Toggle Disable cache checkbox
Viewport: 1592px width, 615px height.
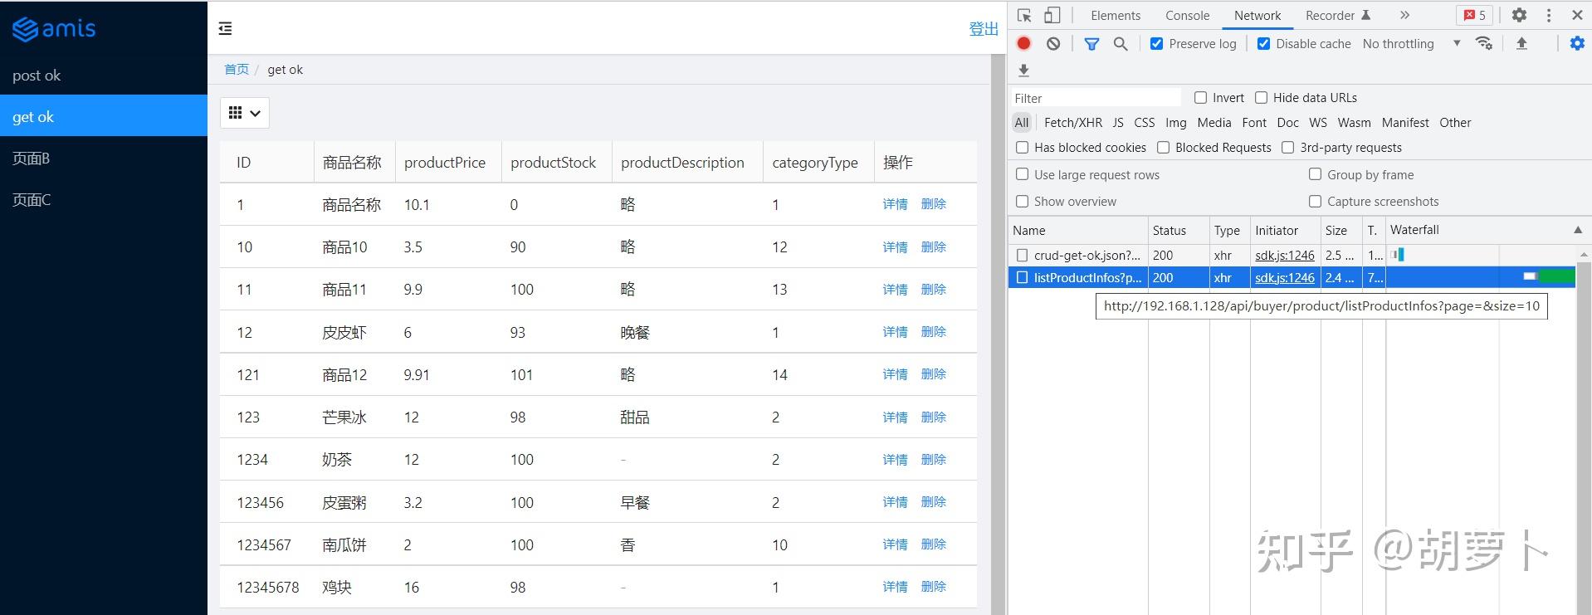click(1263, 44)
